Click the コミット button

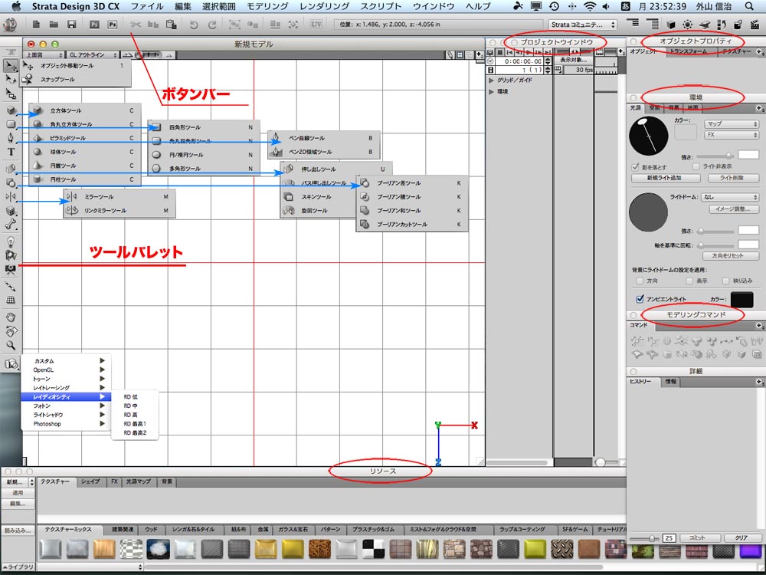tap(697, 538)
